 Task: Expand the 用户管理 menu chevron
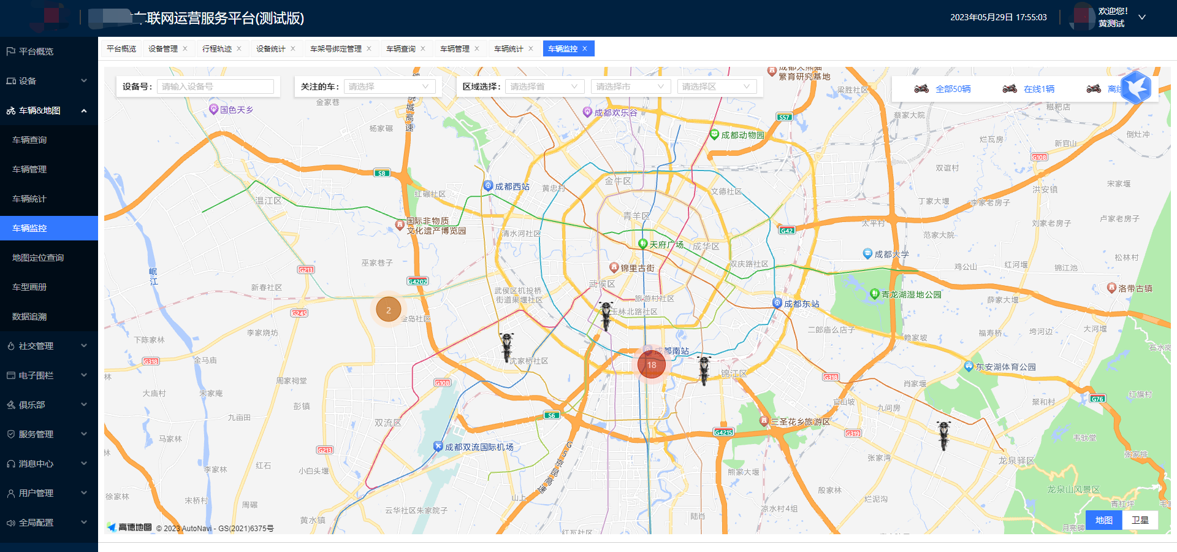[x=84, y=493]
